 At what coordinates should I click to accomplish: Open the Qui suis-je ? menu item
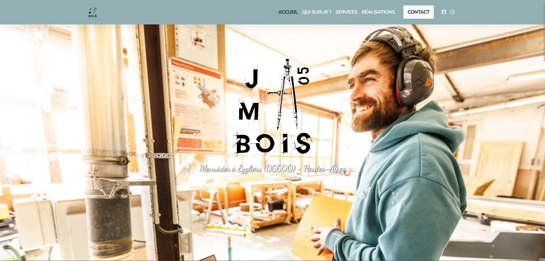point(317,12)
